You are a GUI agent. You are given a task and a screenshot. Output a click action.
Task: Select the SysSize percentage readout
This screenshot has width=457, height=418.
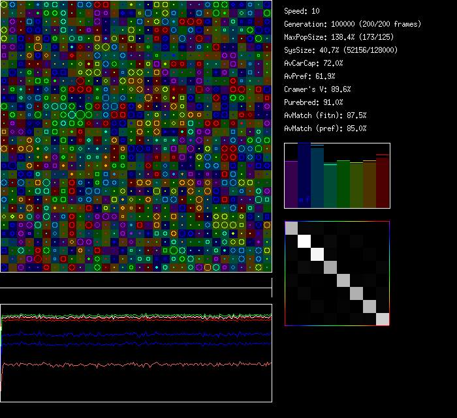pos(341,50)
